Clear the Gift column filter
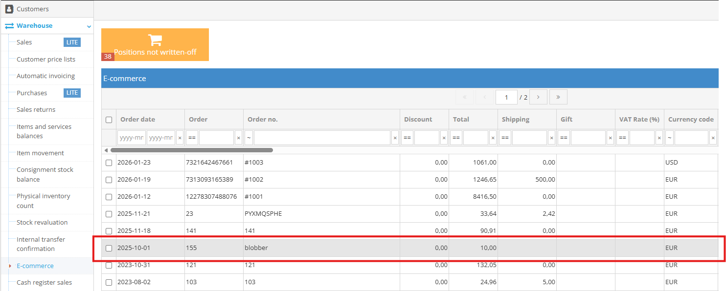Viewport: 726px width, 291px height. pos(610,138)
